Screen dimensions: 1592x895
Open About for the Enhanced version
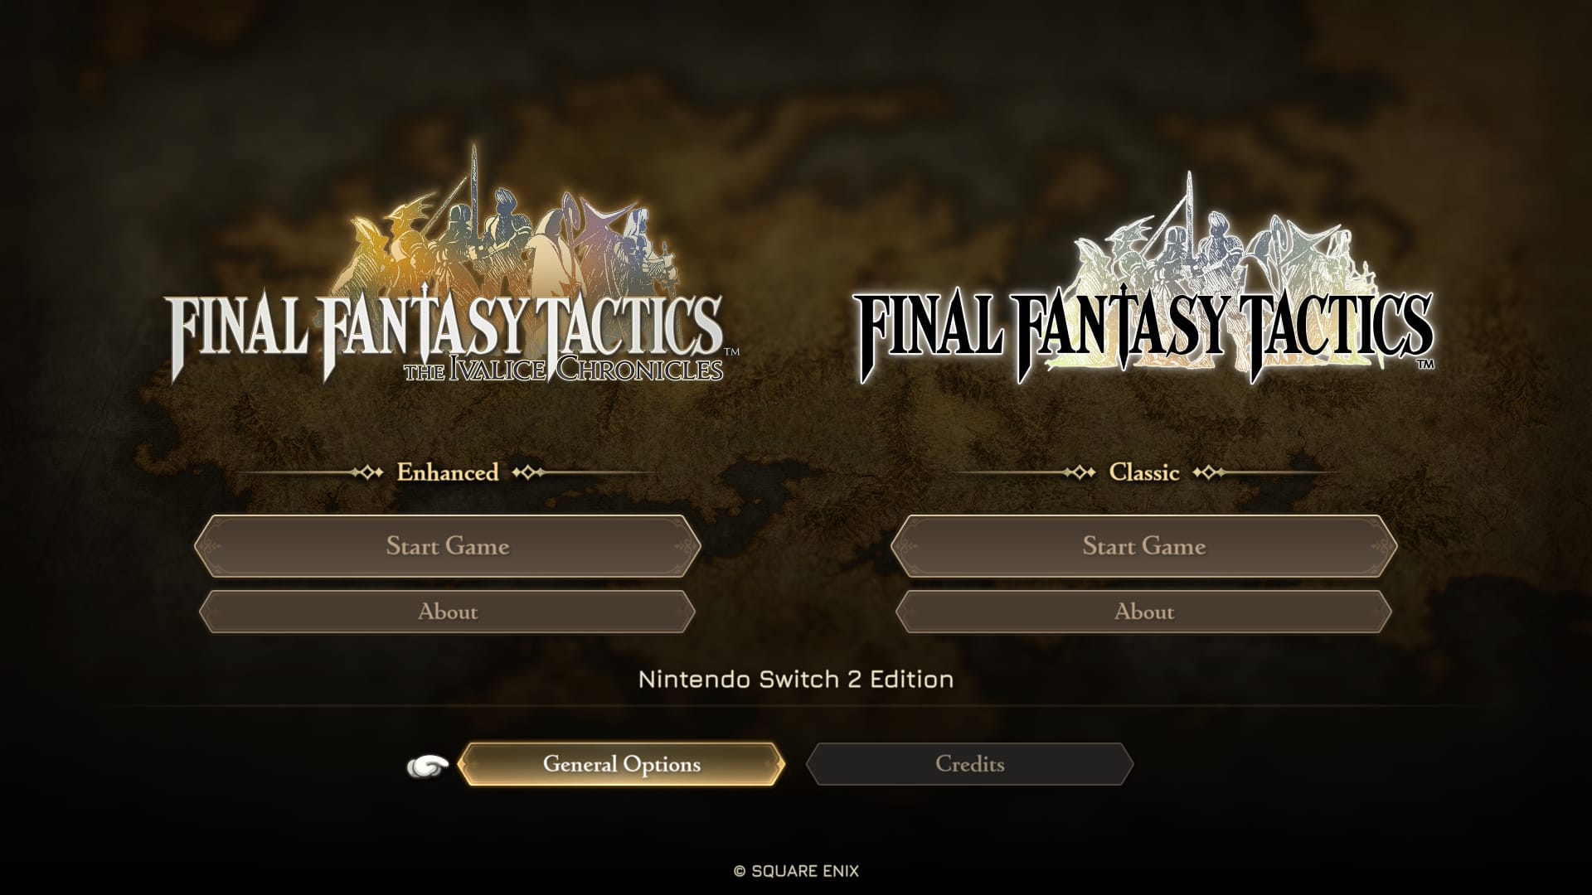(x=448, y=612)
